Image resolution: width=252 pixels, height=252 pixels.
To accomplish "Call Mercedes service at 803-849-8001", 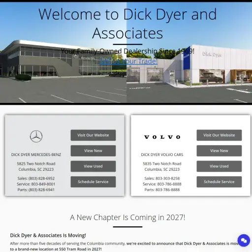I will pyautogui.click(x=36, y=184).
